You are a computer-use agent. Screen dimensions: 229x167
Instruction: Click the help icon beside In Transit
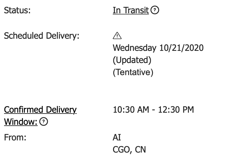tap(155, 10)
